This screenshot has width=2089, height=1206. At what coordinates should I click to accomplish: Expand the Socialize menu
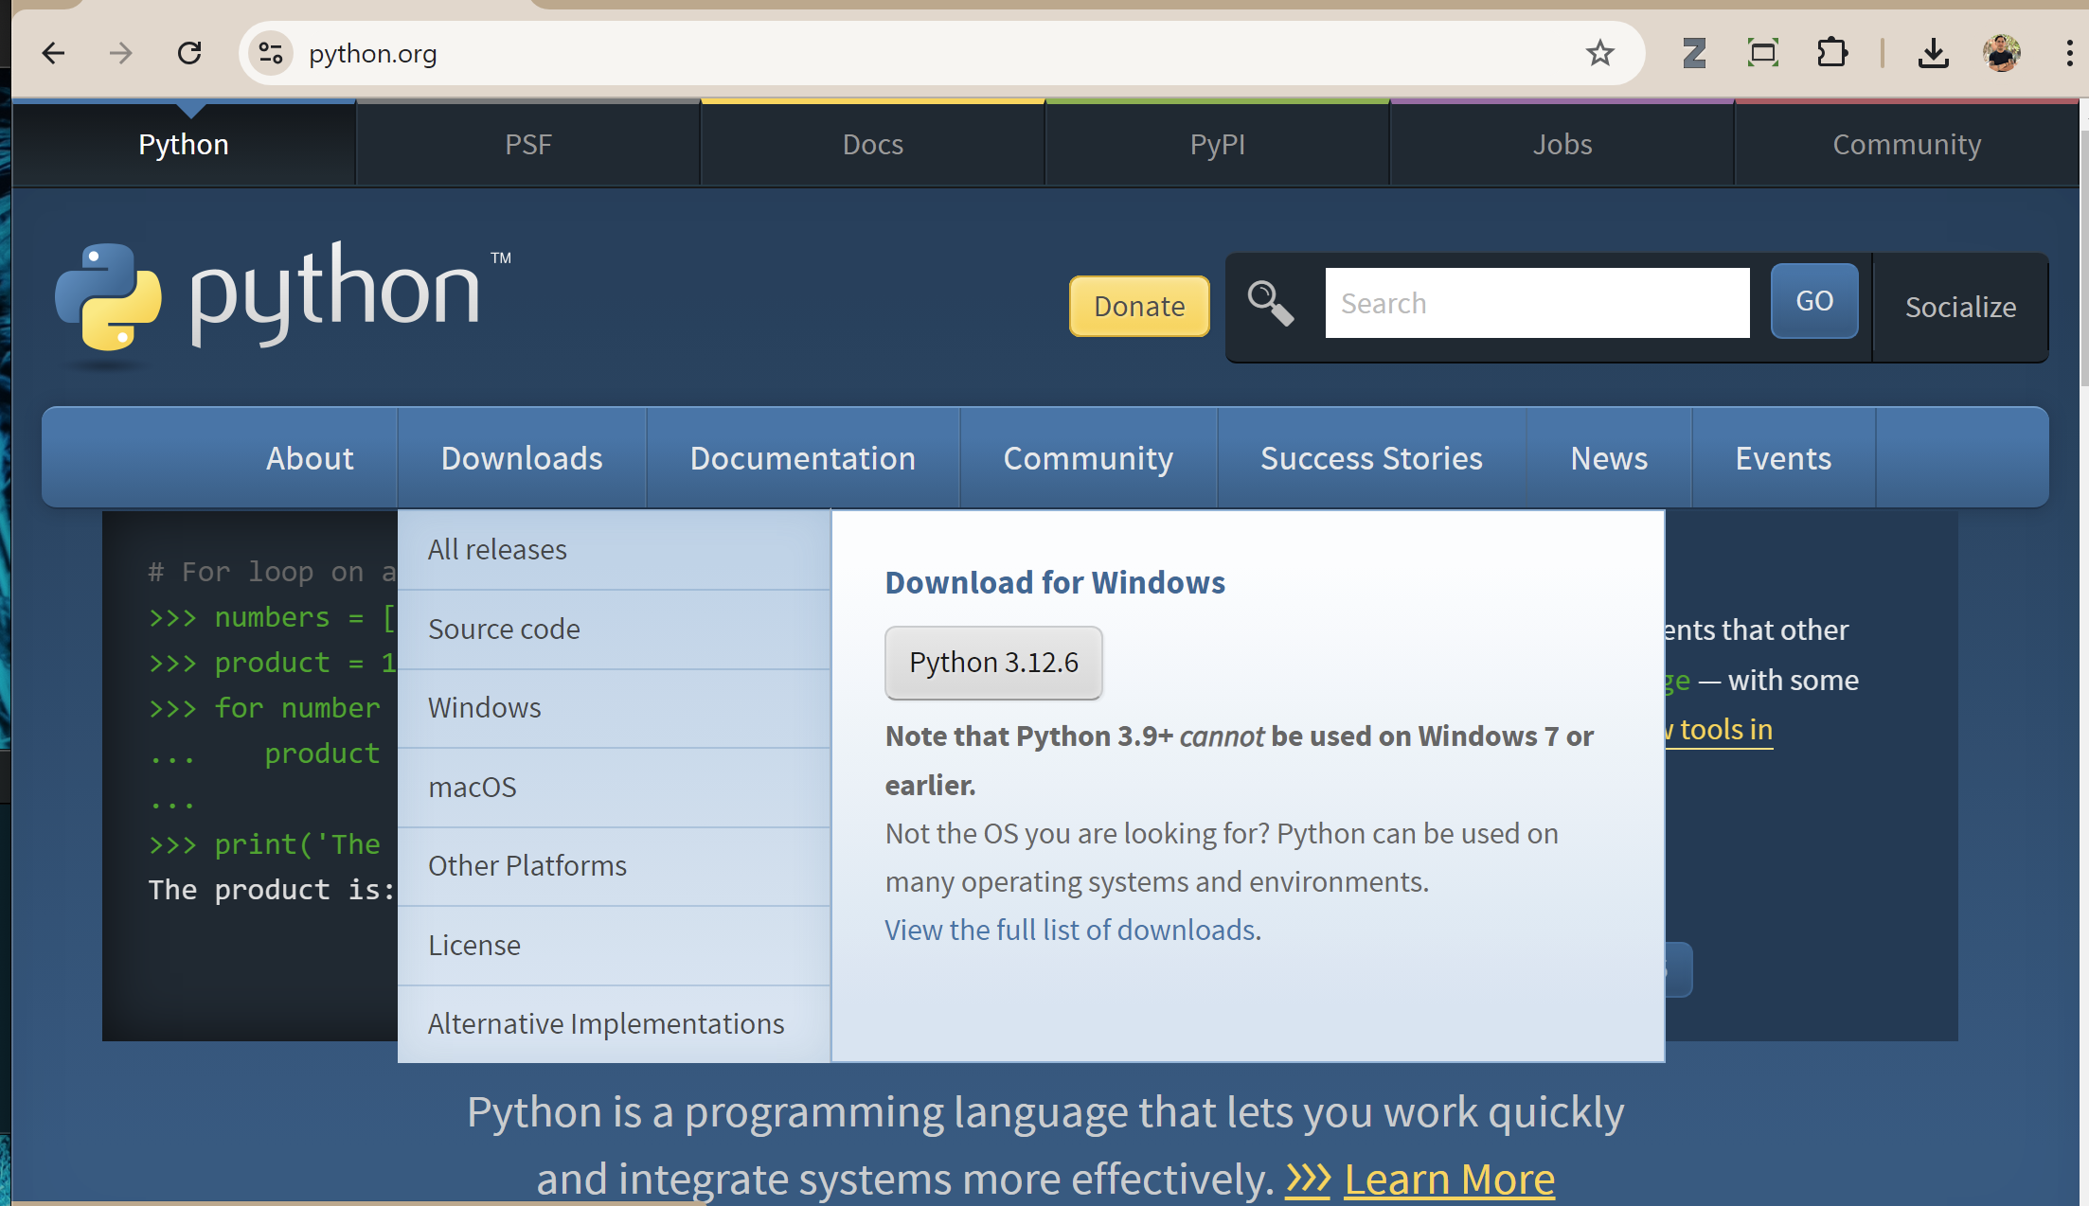1960,307
